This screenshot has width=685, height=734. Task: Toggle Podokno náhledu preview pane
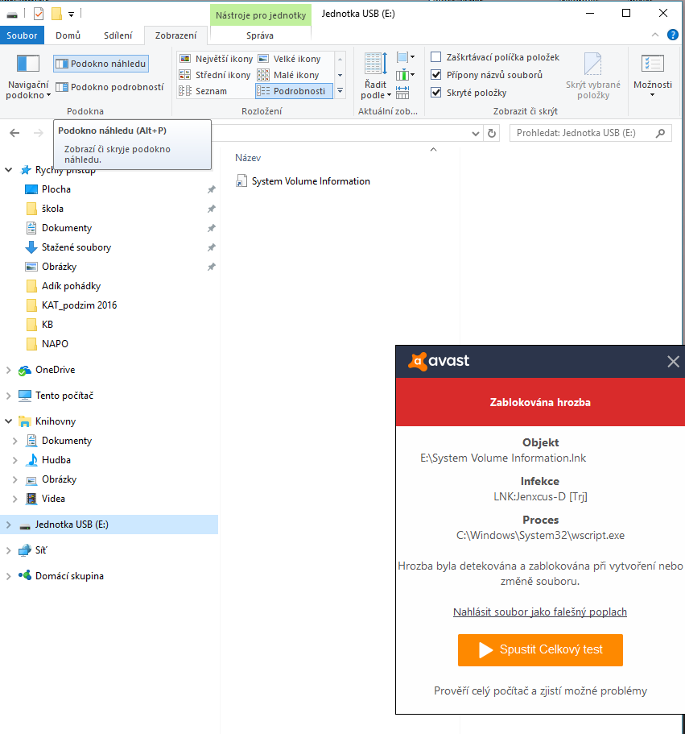pos(101,64)
